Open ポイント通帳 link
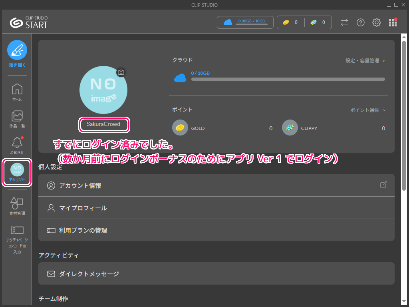This screenshot has width=409, height=307. point(367,110)
